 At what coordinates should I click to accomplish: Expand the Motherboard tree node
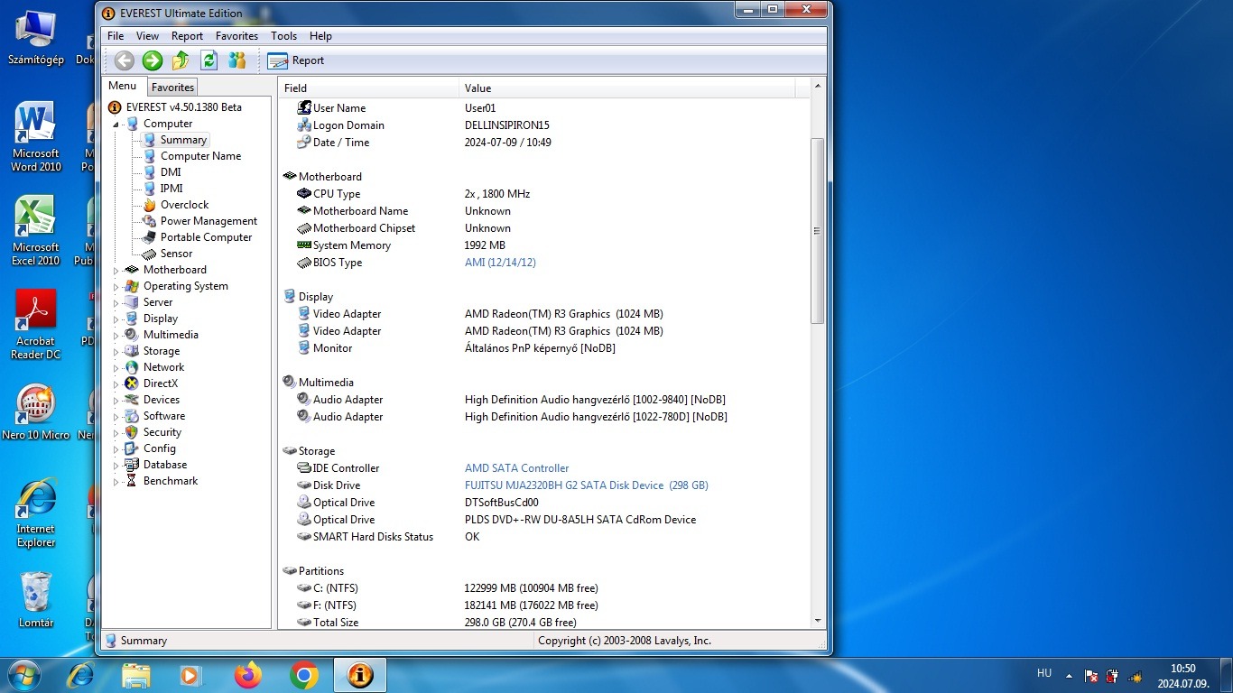(x=116, y=271)
